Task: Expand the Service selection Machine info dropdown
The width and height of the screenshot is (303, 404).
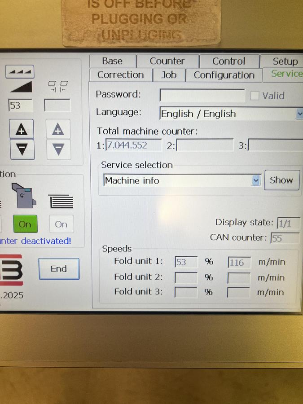Action: 182,180
